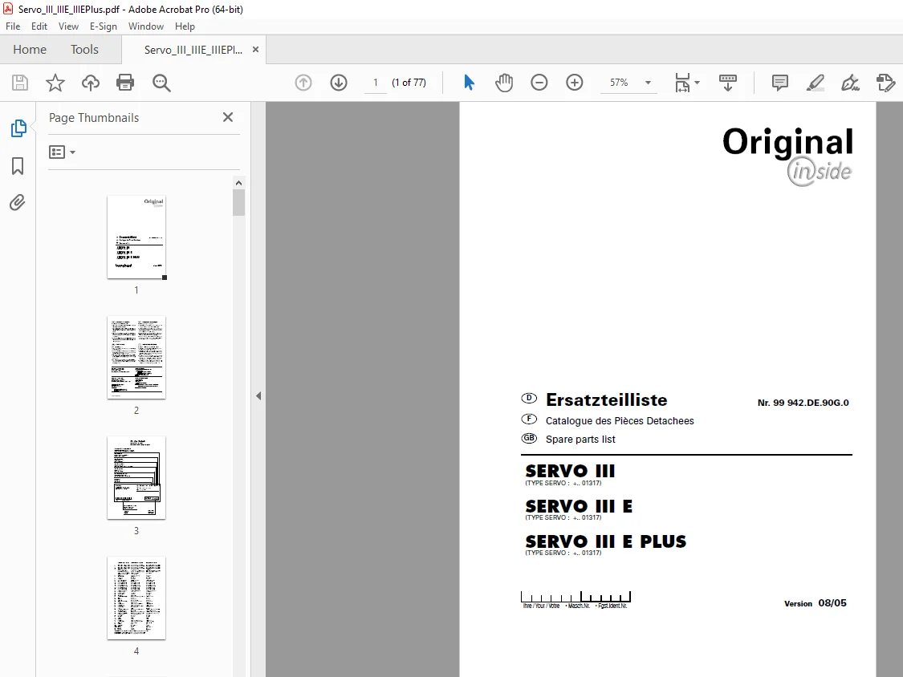903x677 pixels.
Task: Add a comment with speech bubble icon
Action: pos(779,83)
